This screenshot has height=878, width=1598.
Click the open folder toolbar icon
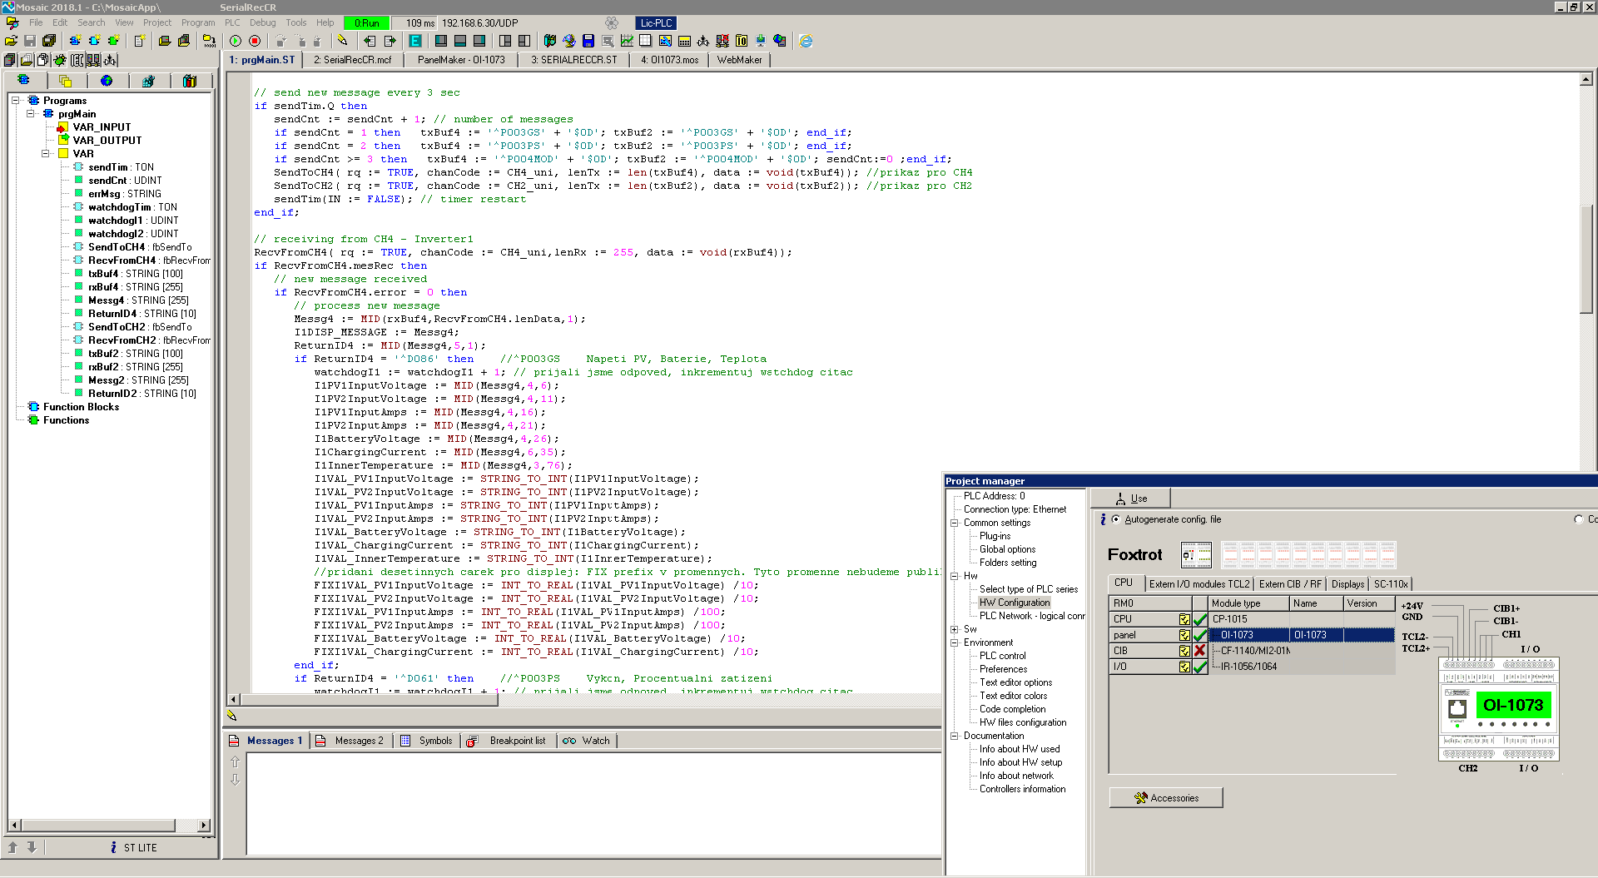tap(11, 41)
